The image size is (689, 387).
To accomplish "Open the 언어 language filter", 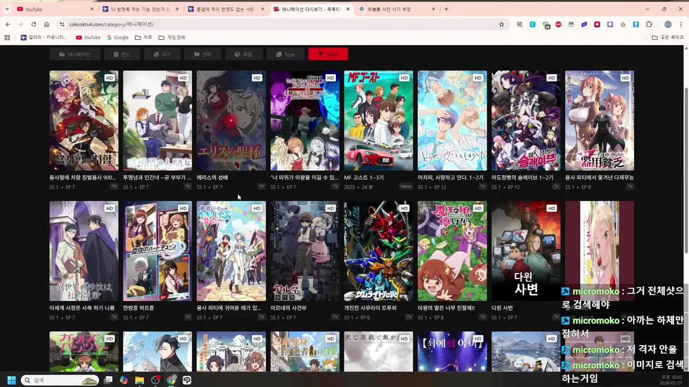I will pos(203,54).
